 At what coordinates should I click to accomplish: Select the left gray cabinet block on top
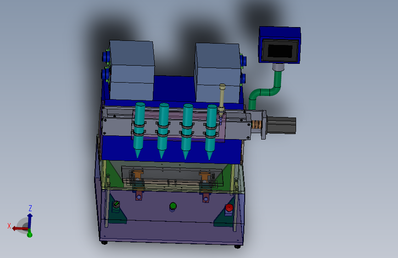pos(131,70)
